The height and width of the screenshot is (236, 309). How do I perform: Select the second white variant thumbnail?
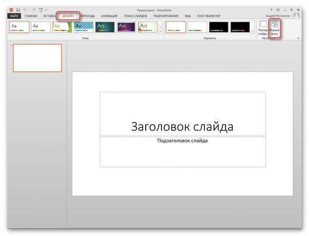click(197, 27)
